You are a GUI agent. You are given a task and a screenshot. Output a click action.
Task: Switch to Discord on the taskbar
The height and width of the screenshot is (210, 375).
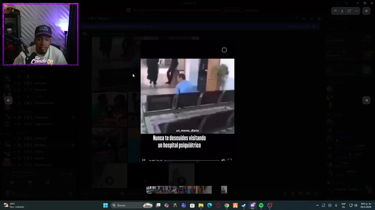point(253,205)
